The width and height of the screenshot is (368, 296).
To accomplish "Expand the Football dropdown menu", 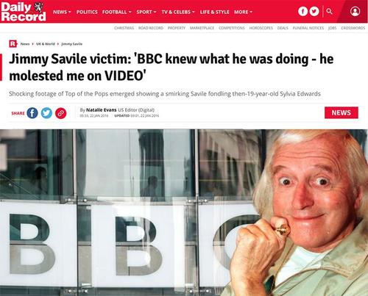I will tap(117, 12).
